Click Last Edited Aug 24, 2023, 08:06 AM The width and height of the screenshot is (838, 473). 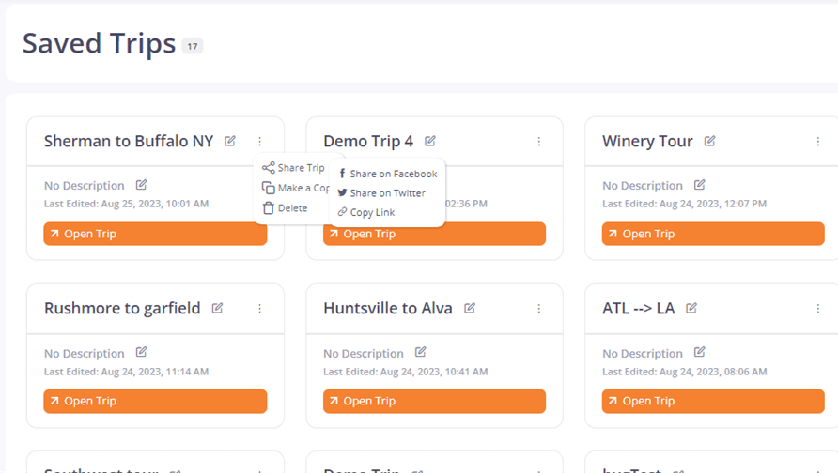(x=685, y=372)
